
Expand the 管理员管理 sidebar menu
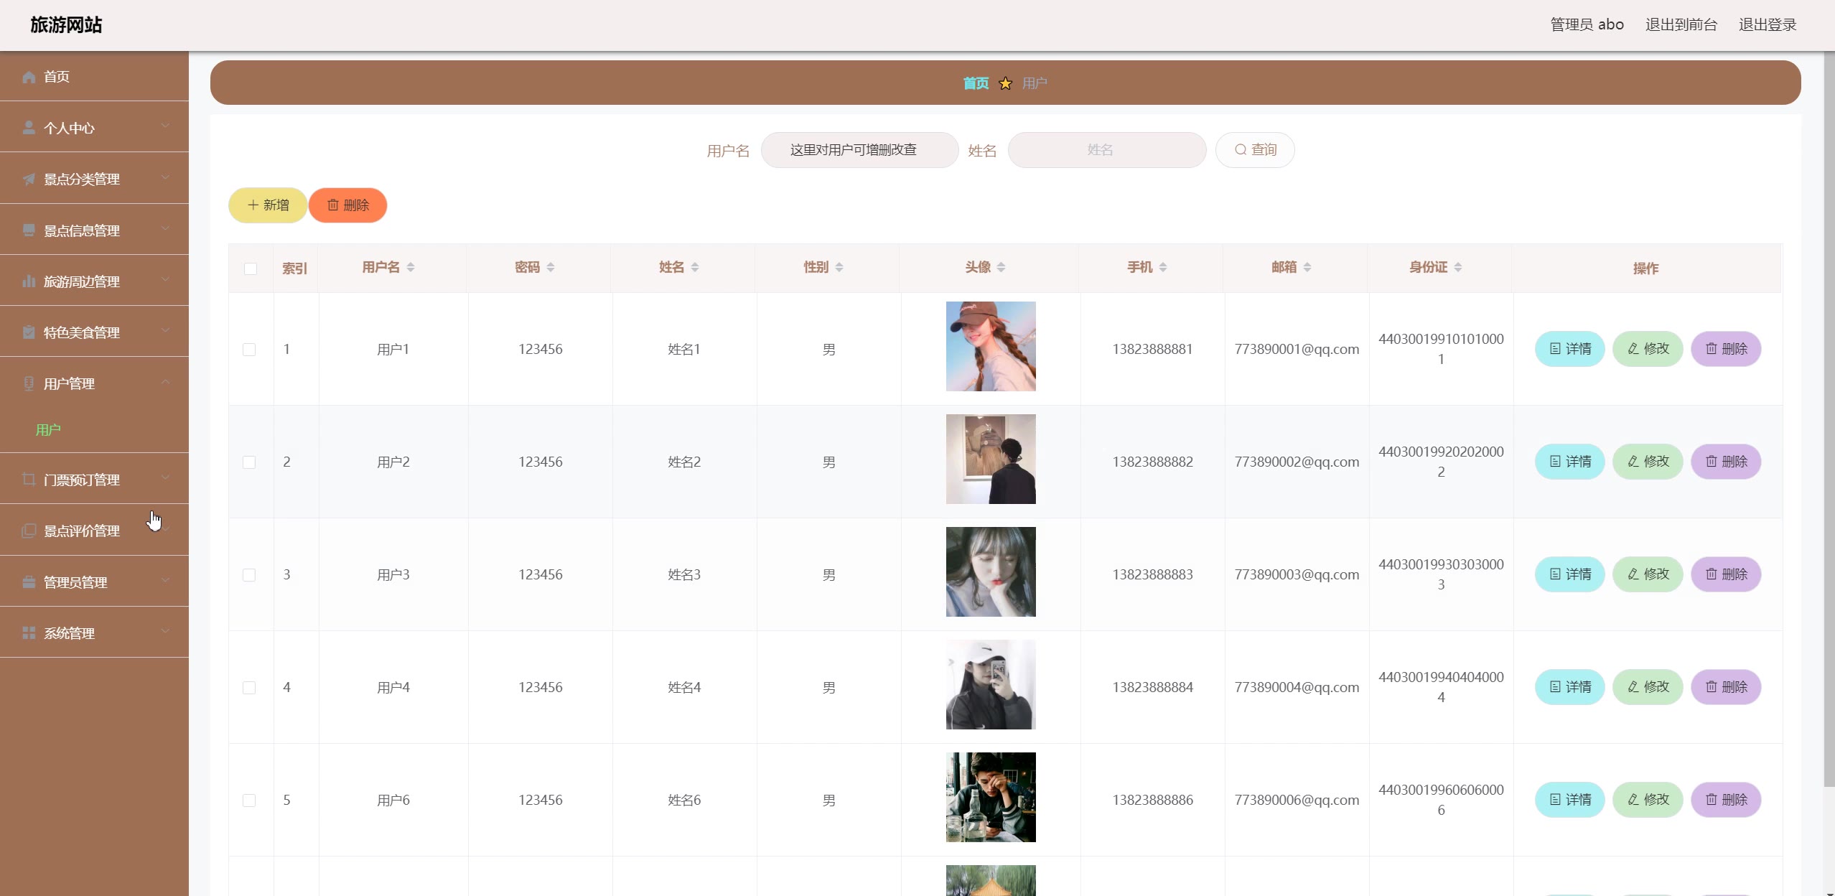pos(94,582)
